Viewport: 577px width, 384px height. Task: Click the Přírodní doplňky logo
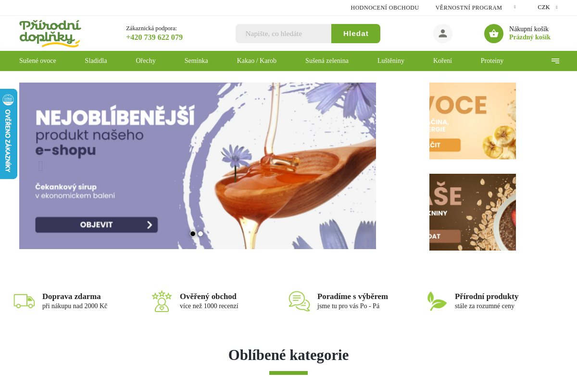tap(50, 34)
